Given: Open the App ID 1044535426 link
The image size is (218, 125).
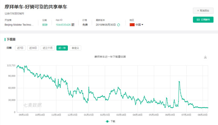Looking at the screenshot, I should [63, 25].
